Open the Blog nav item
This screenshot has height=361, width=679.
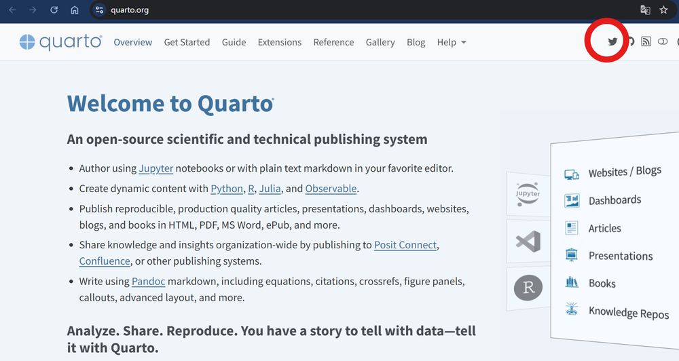(x=416, y=43)
